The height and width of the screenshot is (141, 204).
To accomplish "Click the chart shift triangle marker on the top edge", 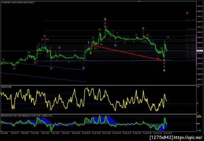I will tap(139, 2).
